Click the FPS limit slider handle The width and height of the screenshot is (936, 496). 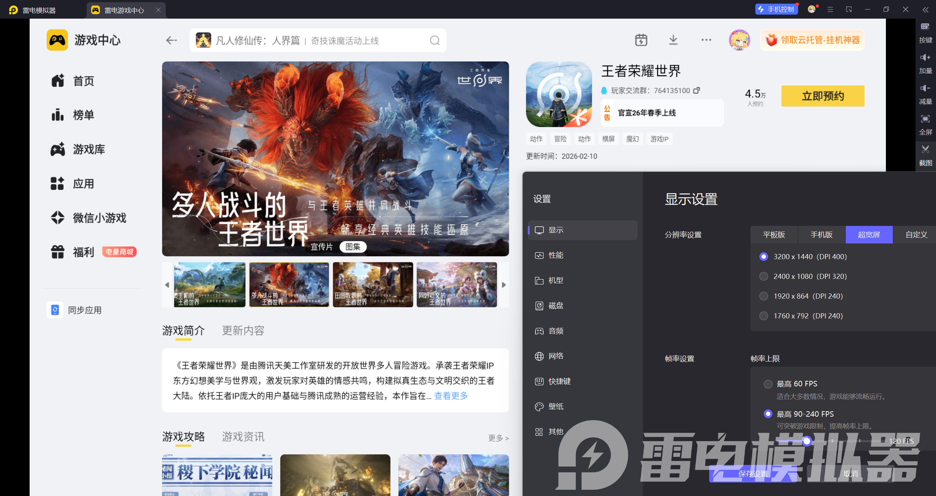click(807, 441)
